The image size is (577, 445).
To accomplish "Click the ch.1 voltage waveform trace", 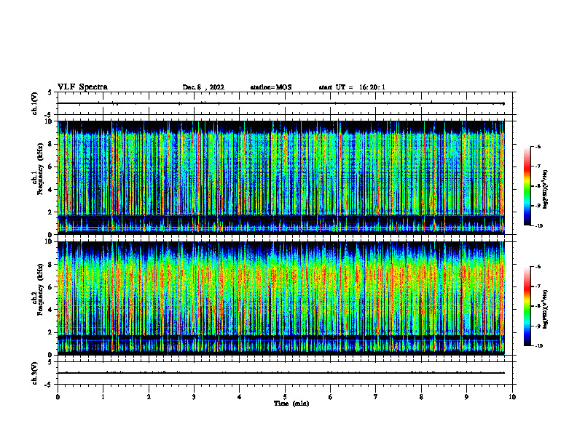I will point(281,103).
